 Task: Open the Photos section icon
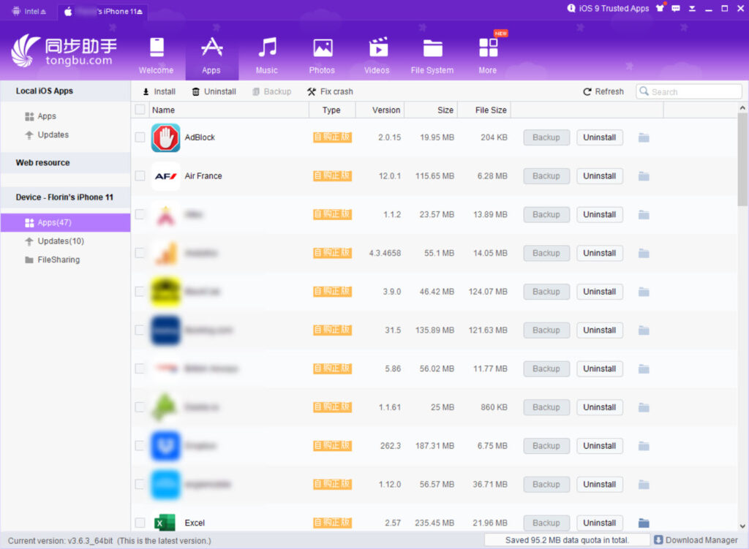click(x=322, y=48)
